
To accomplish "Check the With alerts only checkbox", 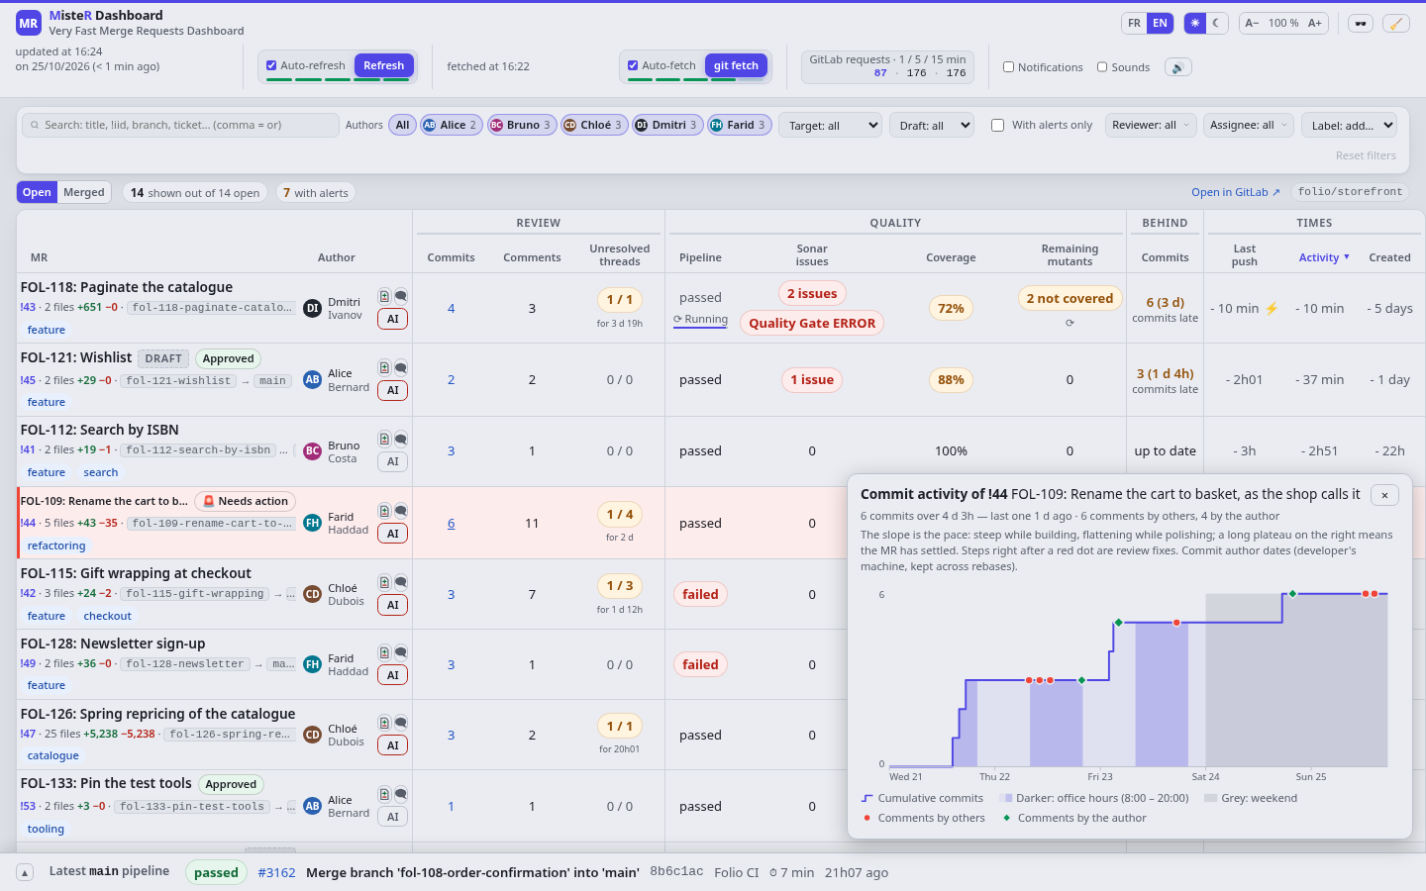I will tap(997, 126).
